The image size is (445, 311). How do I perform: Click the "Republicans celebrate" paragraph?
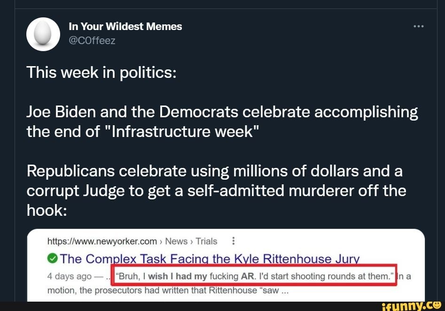tap(216, 191)
